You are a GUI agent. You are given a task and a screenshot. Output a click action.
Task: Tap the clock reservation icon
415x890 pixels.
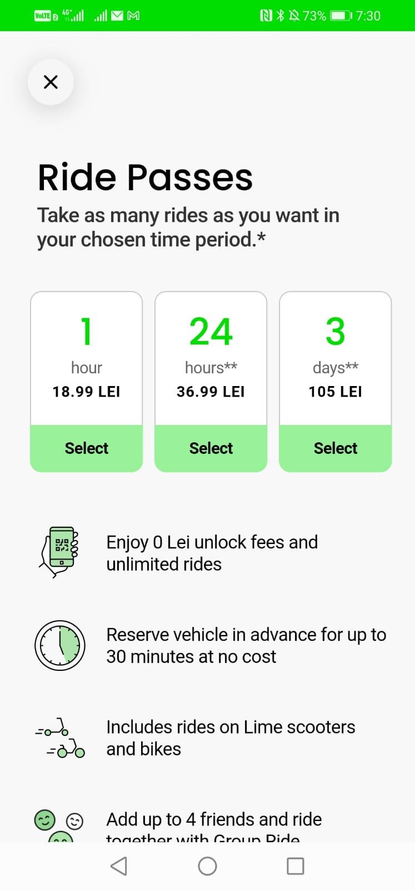click(60, 645)
